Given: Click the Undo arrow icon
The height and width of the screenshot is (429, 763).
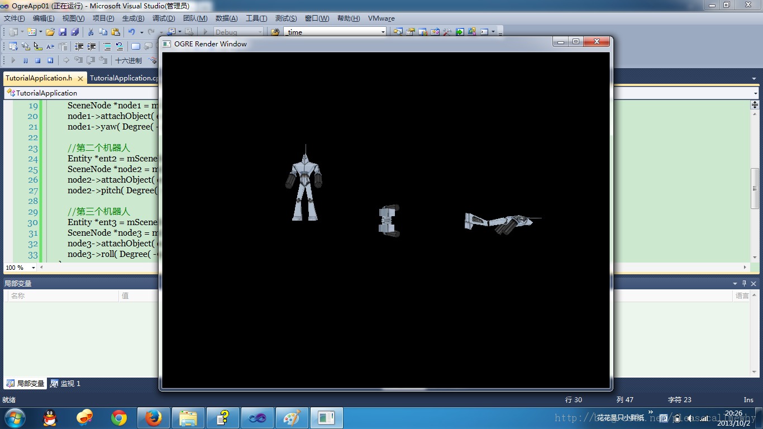Looking at the screenshot, I should [131, 32].
